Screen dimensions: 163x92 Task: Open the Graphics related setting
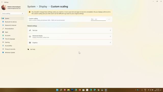point(70,43)
